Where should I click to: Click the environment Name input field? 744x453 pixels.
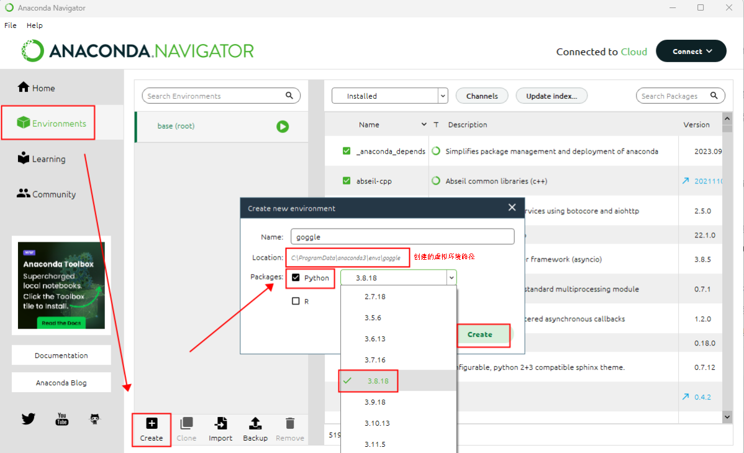(402, 237)
